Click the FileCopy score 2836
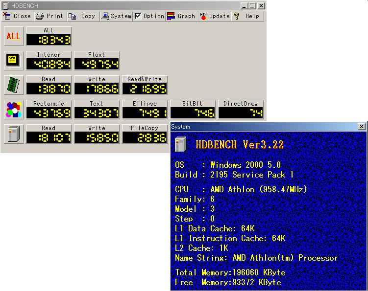 [145, 137]
